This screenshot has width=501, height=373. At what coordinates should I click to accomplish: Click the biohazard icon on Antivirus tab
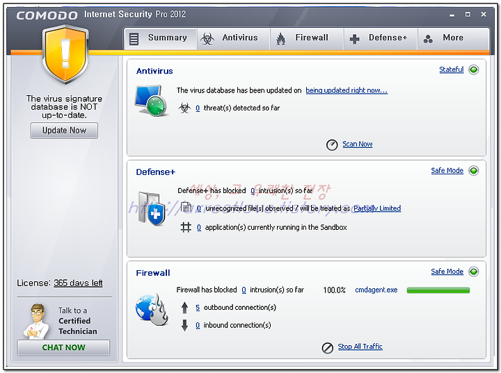[x=207, y=39]
